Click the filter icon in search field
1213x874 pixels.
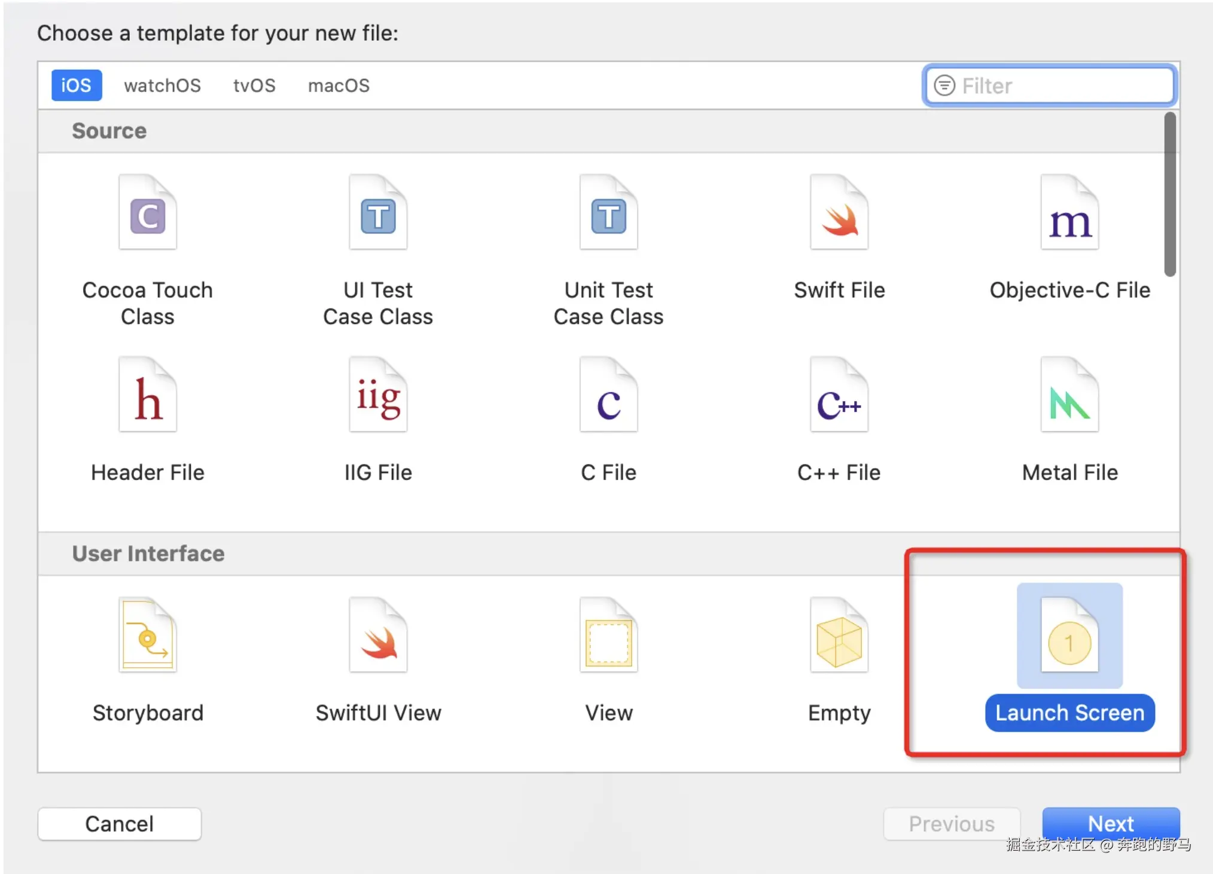944,85
